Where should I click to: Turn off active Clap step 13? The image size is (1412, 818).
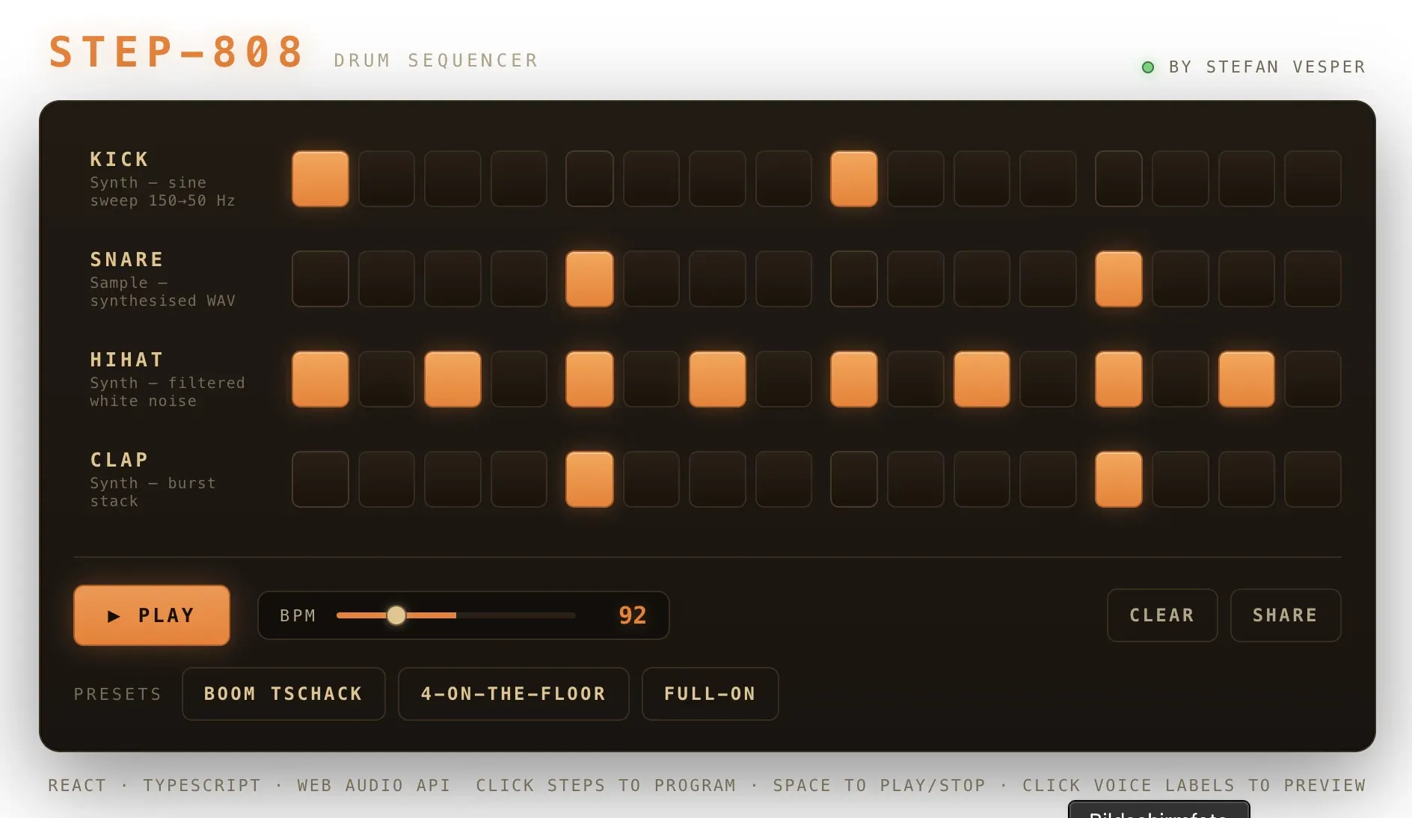[1119, 479]
